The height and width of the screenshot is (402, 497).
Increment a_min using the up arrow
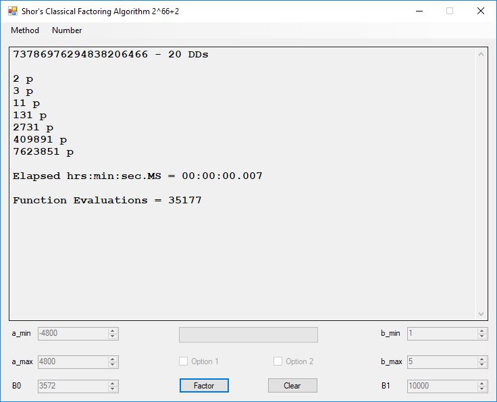(x=113, y=331)
